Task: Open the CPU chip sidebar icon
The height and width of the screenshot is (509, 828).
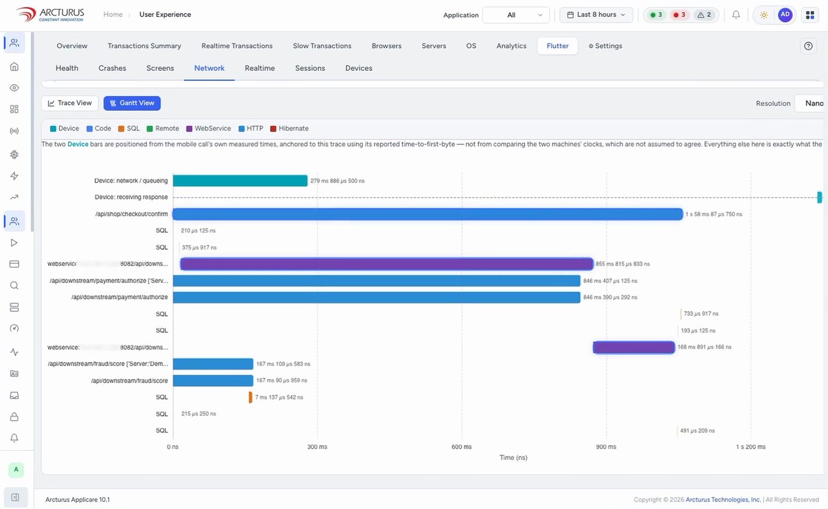Action: (15, 154)
